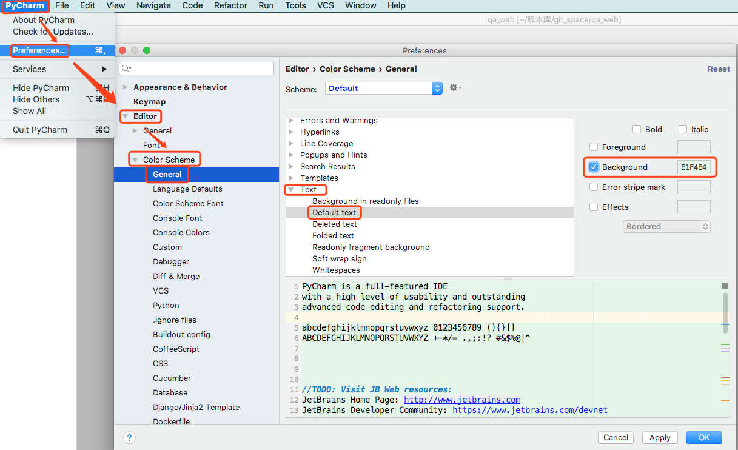This screenshot has width=738, height=450.
Task: Focus the settings search field
Action: tap(196, 69)
